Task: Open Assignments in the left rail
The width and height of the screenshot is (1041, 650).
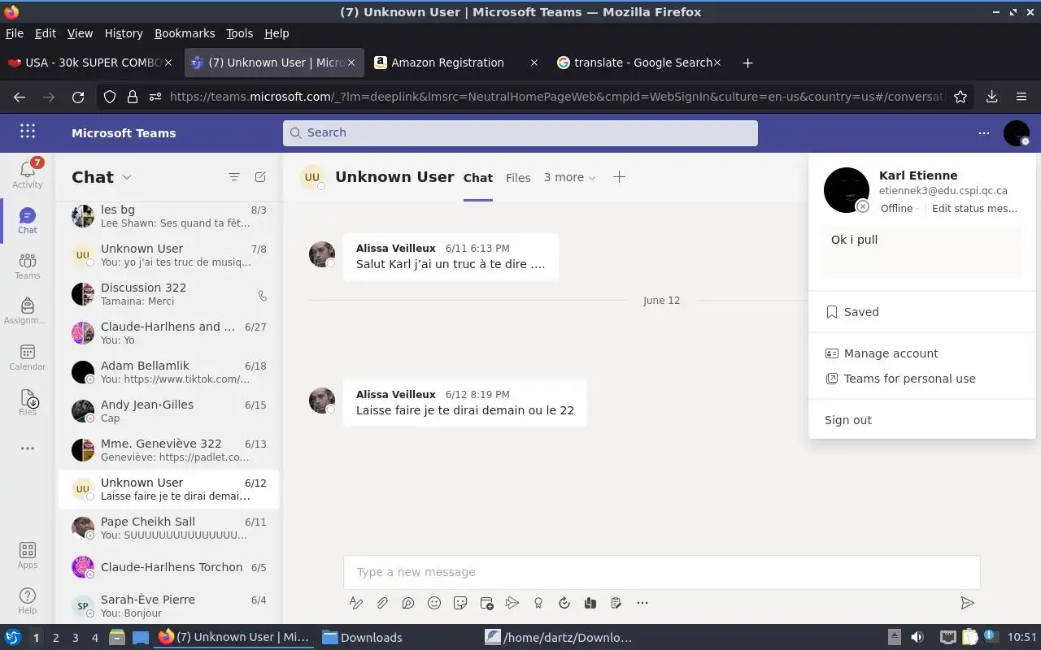Action: tap(28, 311)
